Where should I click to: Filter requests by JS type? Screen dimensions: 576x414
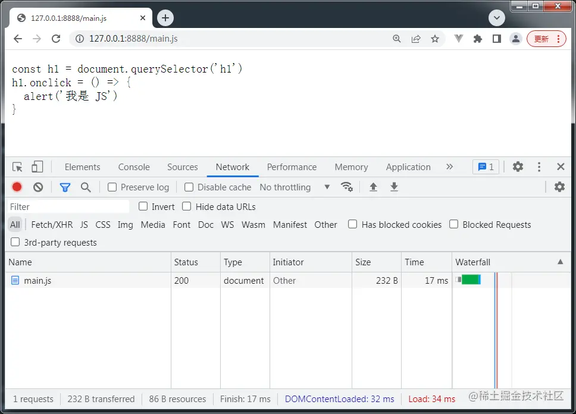pyautogui.click(x=84, y=224)
